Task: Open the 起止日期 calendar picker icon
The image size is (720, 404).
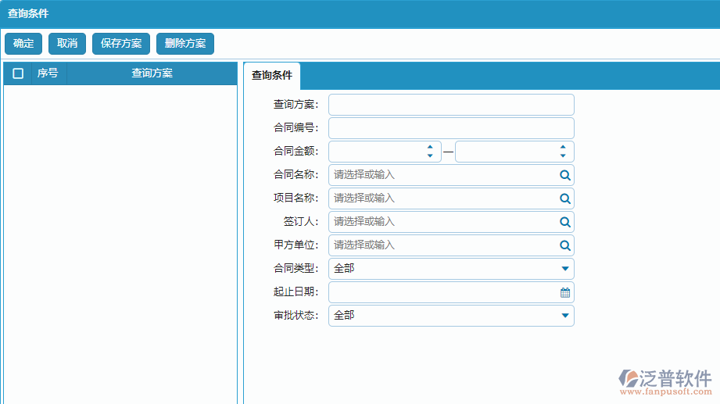Action: [565, 292]
